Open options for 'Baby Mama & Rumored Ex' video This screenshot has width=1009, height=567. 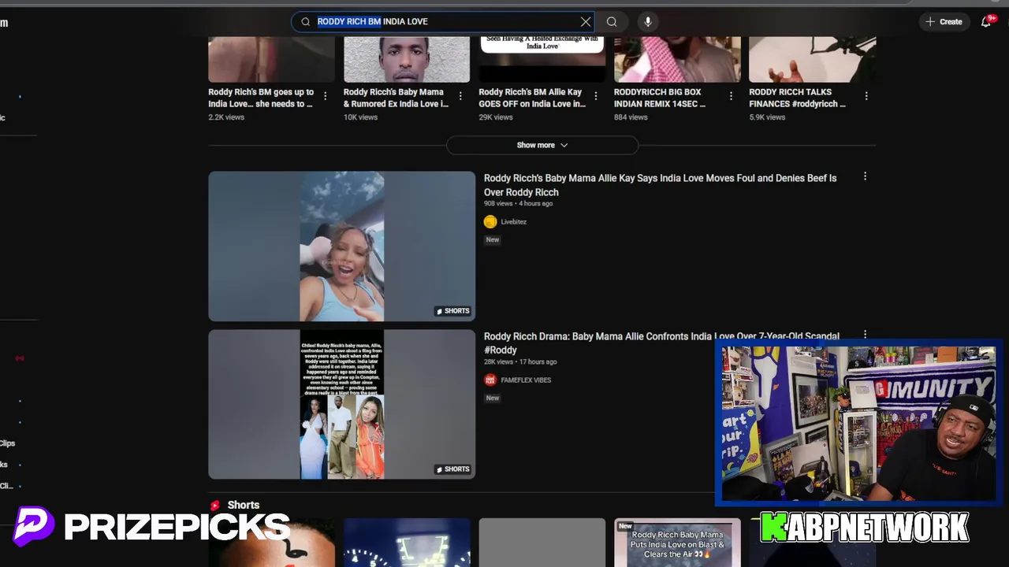460,96
